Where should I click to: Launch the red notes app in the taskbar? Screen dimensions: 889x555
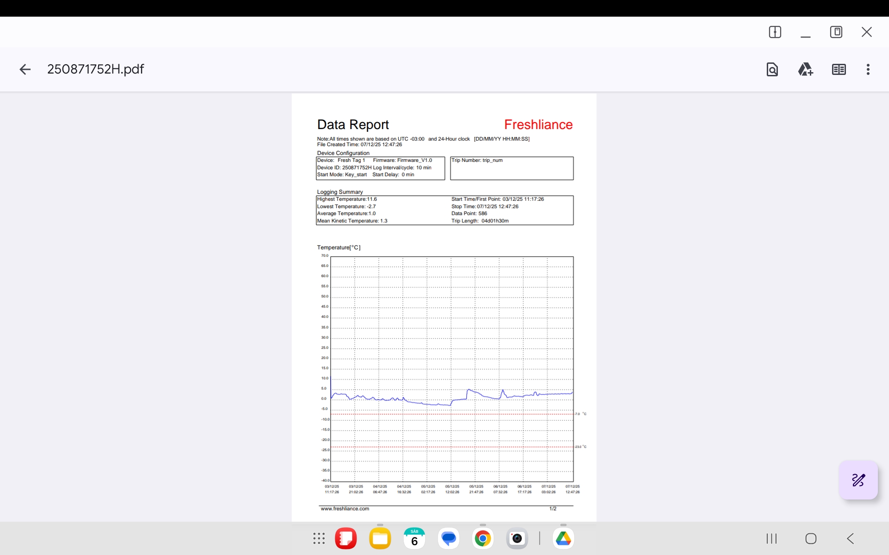(346, 538)
